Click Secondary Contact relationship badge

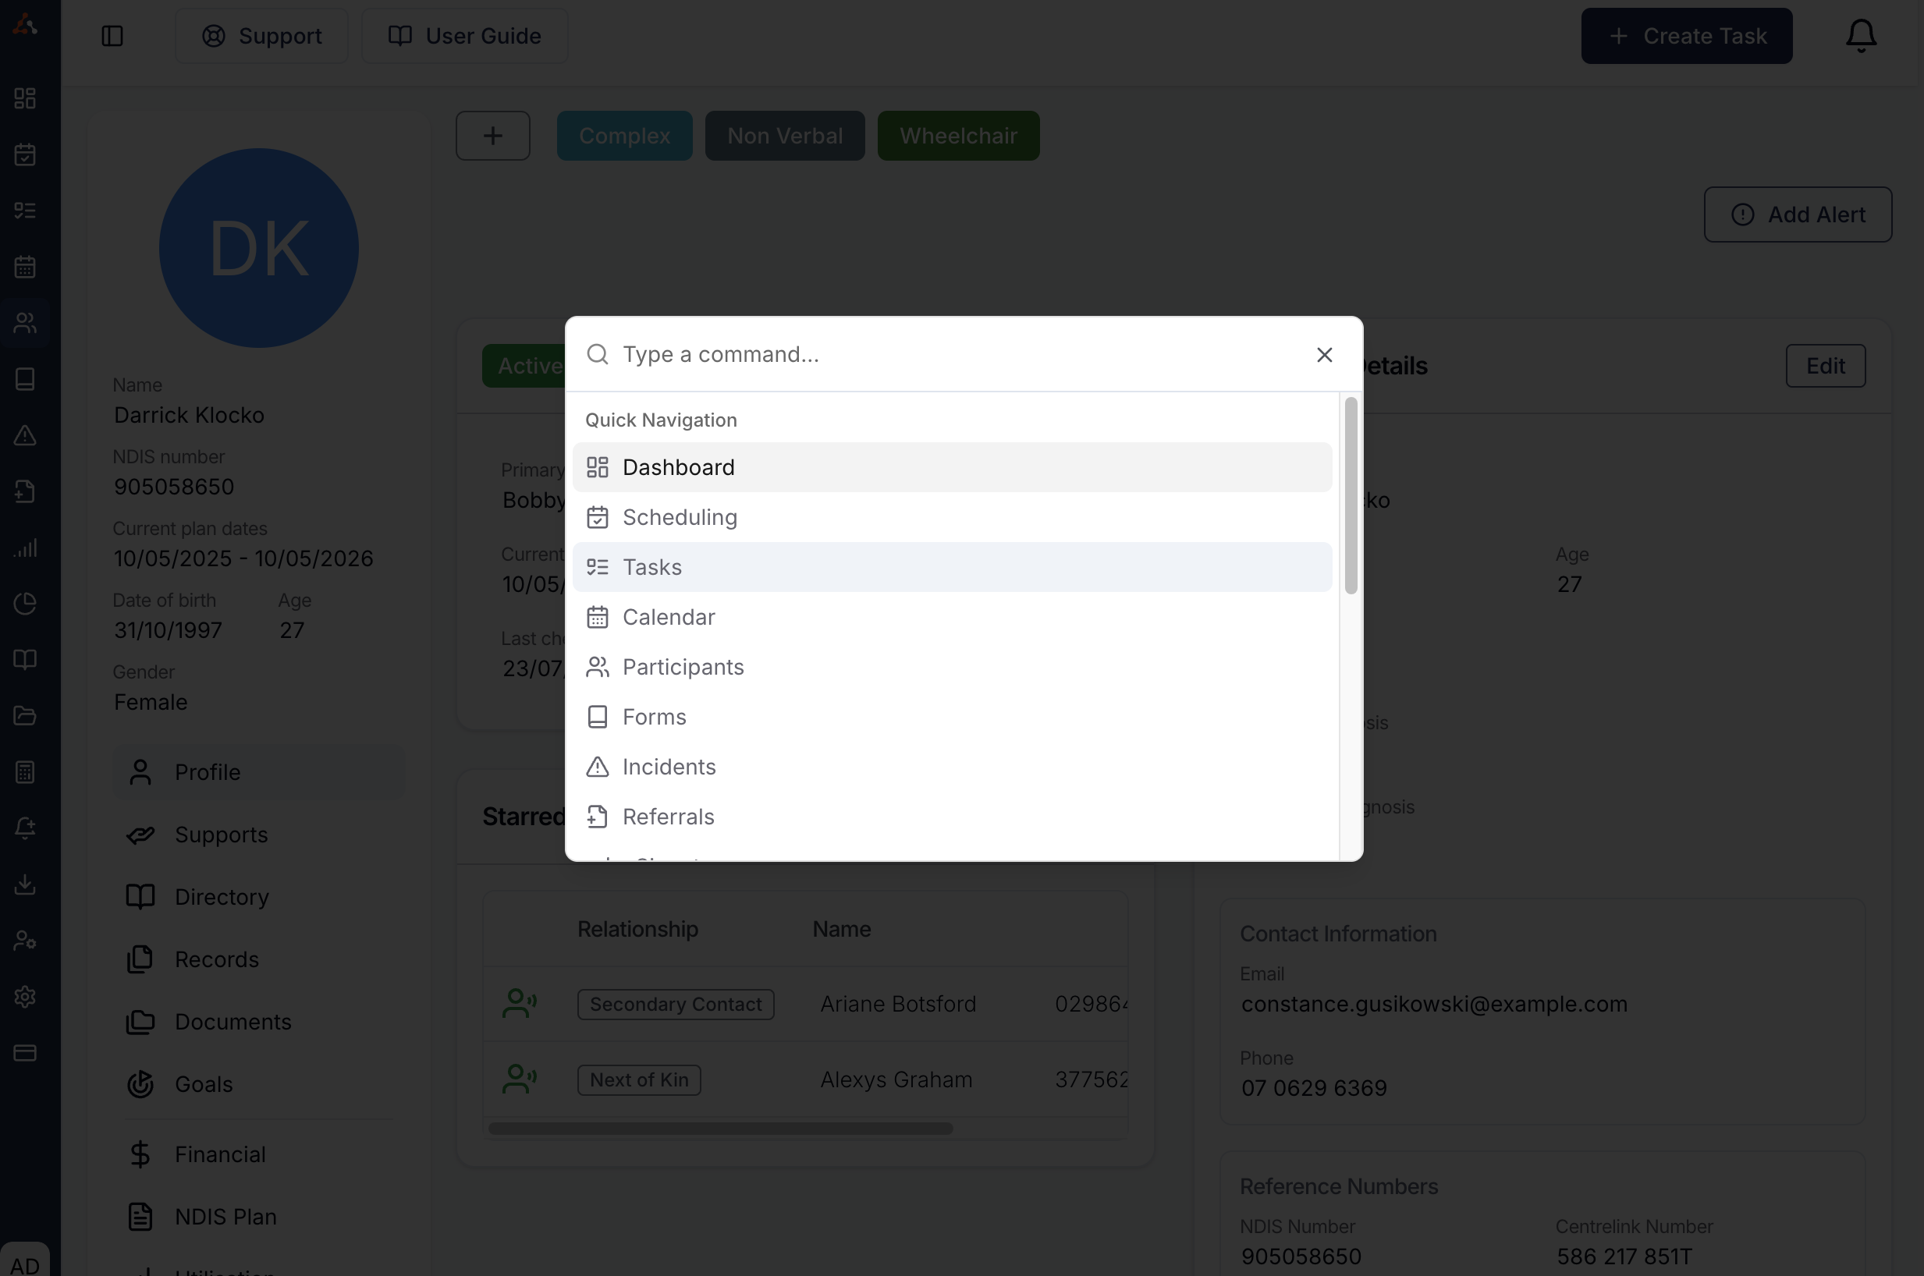tap(676, 1005)
